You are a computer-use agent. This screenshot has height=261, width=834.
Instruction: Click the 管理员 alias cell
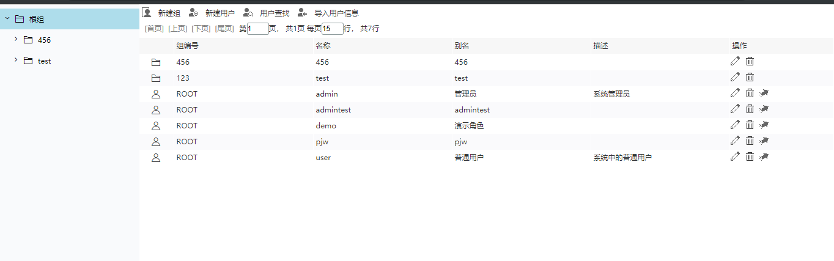pos(465,94)
